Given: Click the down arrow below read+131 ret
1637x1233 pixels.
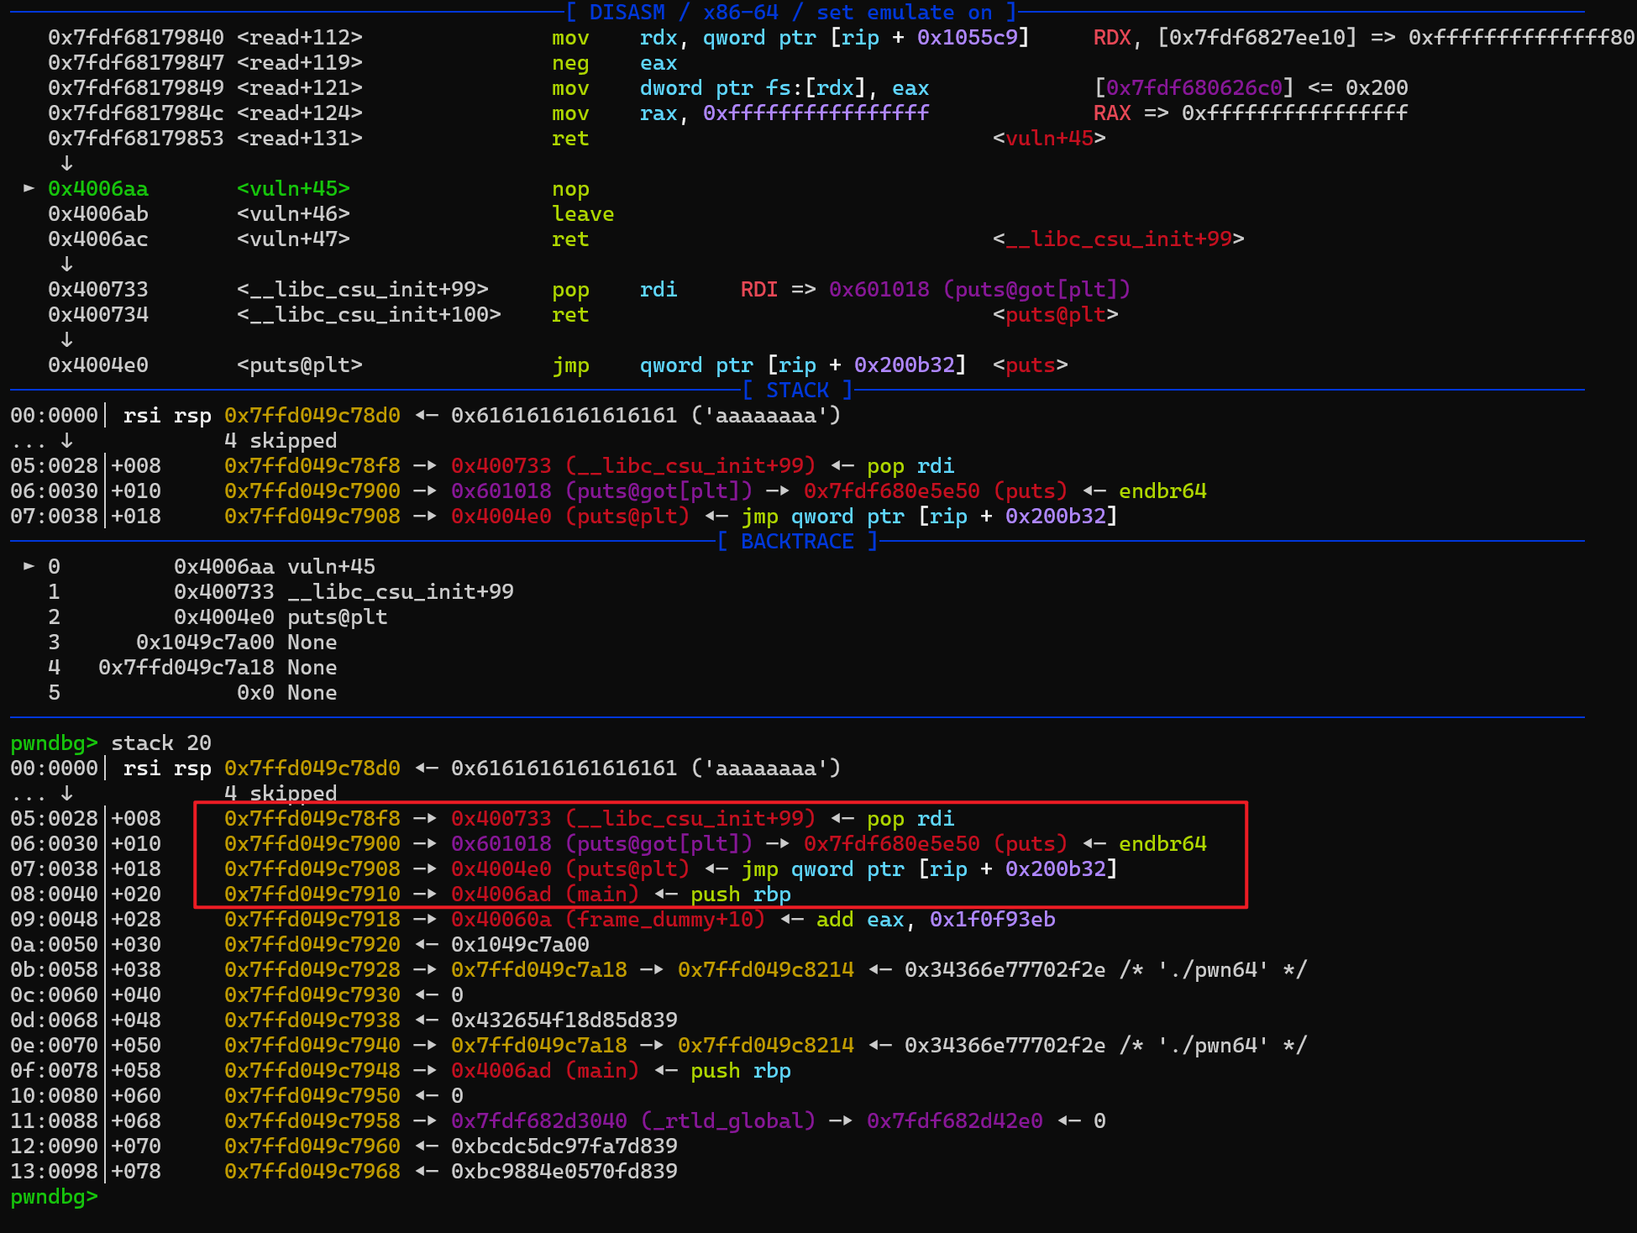Looking at the screenshot, I should point(66,163).
